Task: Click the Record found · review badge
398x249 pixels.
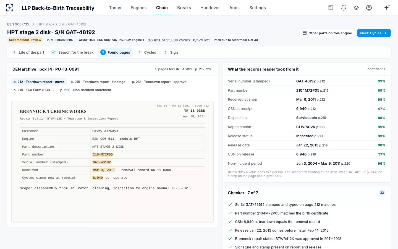Action: pos(25,40)
